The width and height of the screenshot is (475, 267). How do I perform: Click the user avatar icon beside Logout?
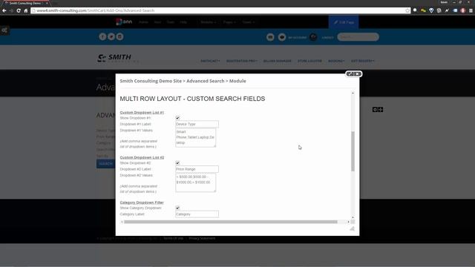(x=313, y=37)
